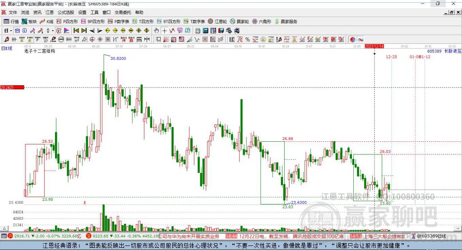Select the percent % line tool
The height and width of the screenshot is (250, 462).
248,40
